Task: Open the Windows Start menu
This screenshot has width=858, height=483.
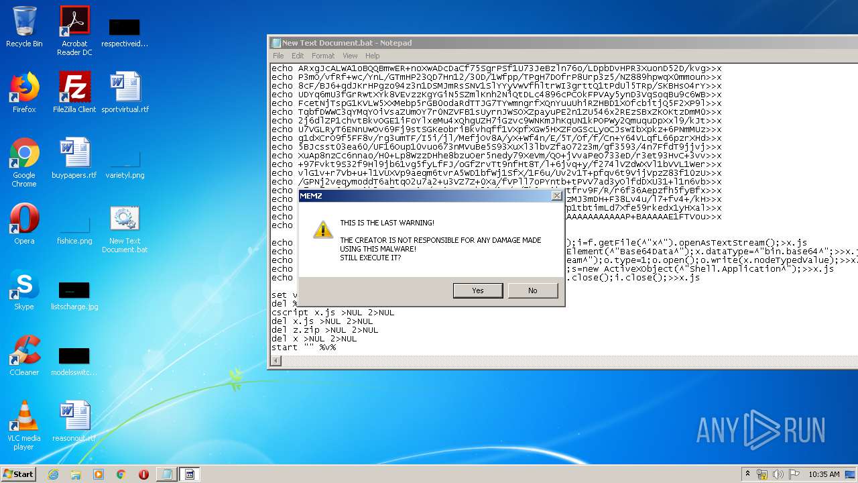Action: pyautogui.click(x=19, y=474)
